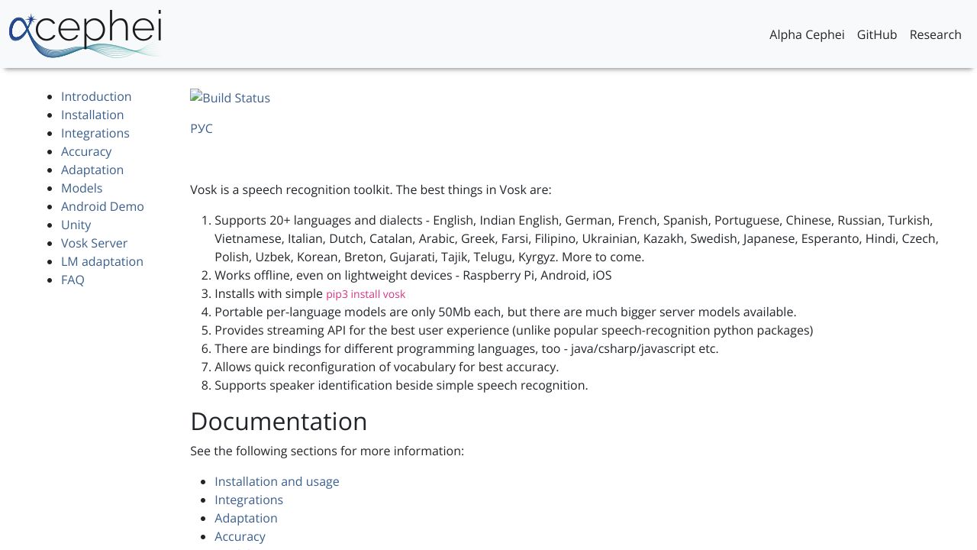977x550 pixels.
Task: Open the Unity sidebar link
Action: [x=76, y=225]
